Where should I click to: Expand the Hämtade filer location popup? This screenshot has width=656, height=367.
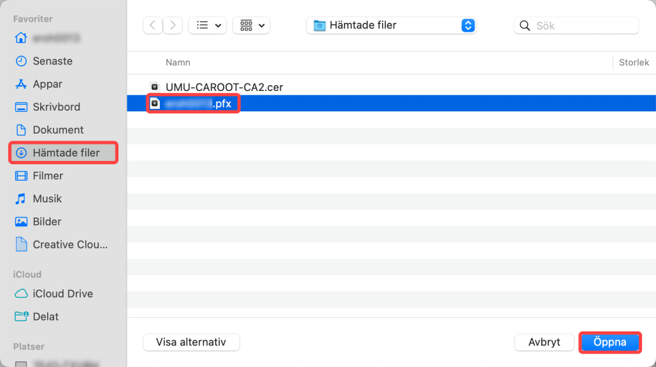click(391, 25)
